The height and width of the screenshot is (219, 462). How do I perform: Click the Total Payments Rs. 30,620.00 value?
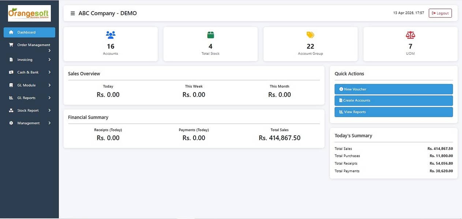click(441, 171)
